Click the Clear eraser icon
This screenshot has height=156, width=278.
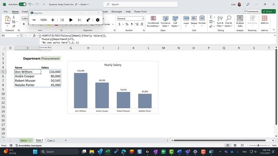tap(211, 26)
